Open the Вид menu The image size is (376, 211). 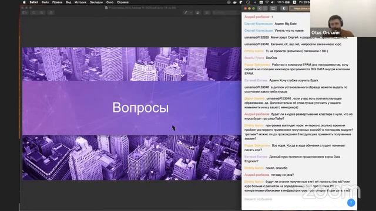click(x=68, y=2)
